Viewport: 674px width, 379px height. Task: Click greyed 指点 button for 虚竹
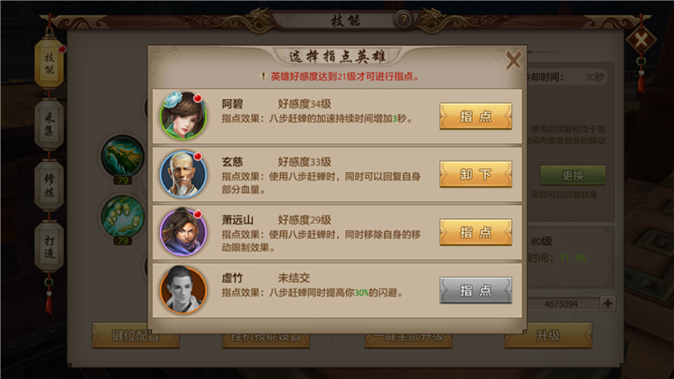pyautogui.click(x=476, y=290)
